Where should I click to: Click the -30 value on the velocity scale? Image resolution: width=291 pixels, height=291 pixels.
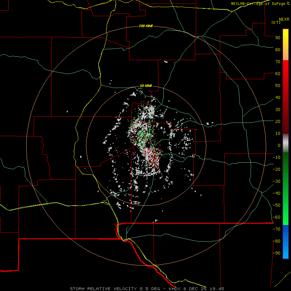click(276, 181)
